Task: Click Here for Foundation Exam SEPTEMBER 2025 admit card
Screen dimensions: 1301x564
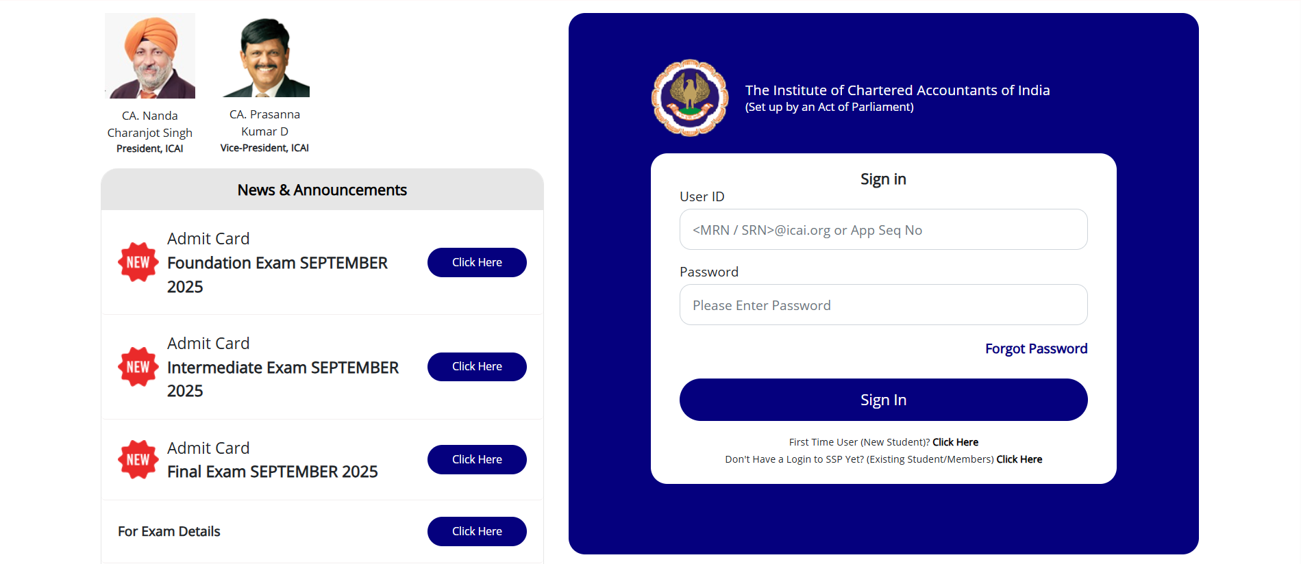Action: pos(477,262)
